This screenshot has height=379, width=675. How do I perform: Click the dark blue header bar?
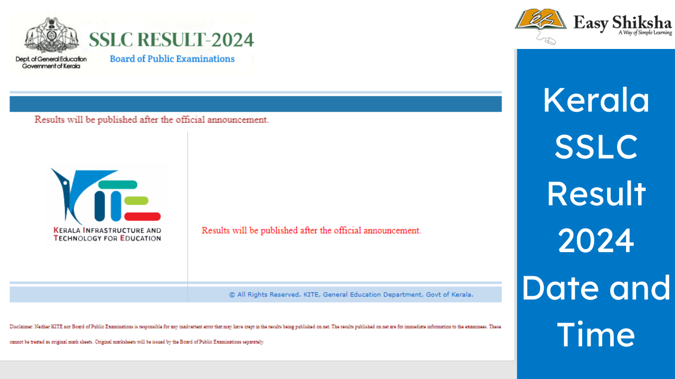tap(255, 104)
